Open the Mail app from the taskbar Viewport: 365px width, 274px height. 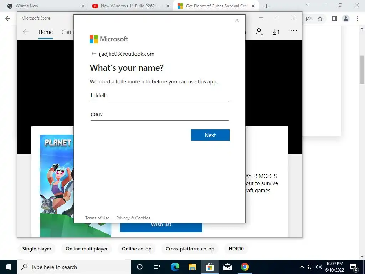coord(227,267)
